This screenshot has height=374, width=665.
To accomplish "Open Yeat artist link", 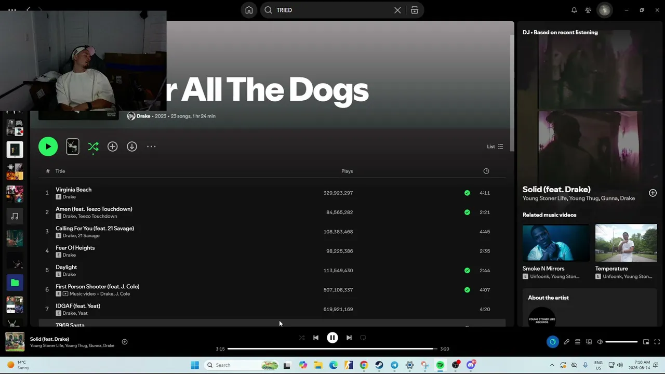I will (x=83, y=313).
